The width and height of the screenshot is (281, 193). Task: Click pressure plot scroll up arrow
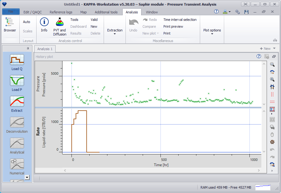264,64
